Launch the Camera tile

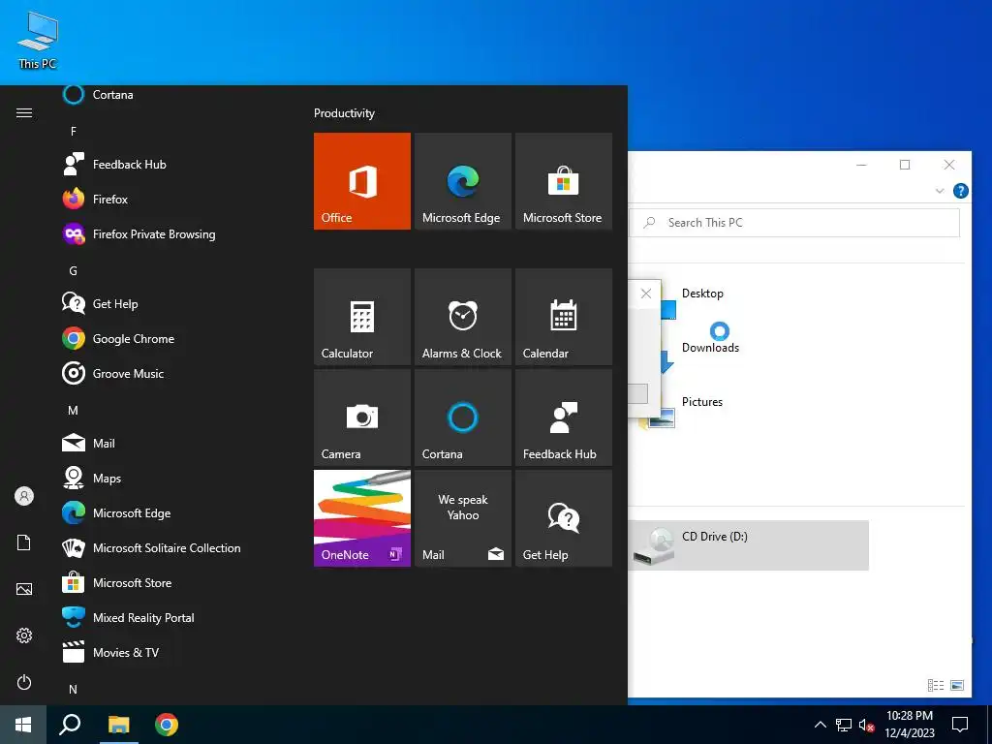pos(362,418)
